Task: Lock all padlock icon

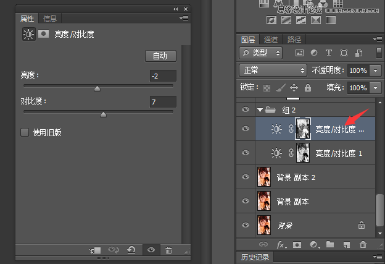Action: pos(308,87)
